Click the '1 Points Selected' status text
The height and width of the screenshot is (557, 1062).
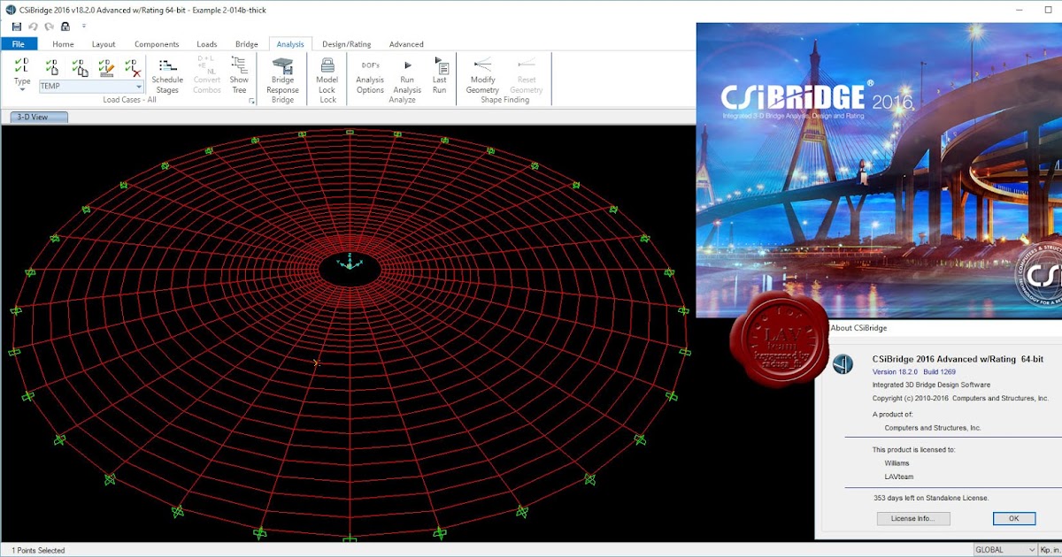pyautogui.click(x=38, y=550)
